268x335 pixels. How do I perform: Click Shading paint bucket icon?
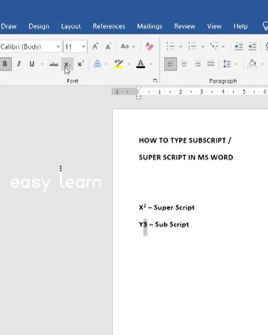(252, 64)
